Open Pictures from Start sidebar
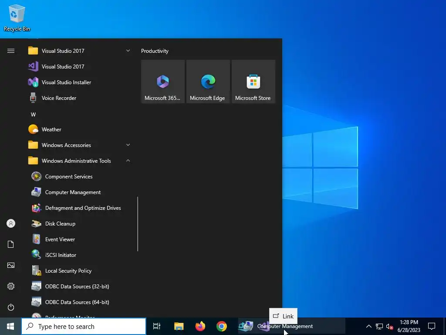The image size is (446, 335). [x=11, y=265]
